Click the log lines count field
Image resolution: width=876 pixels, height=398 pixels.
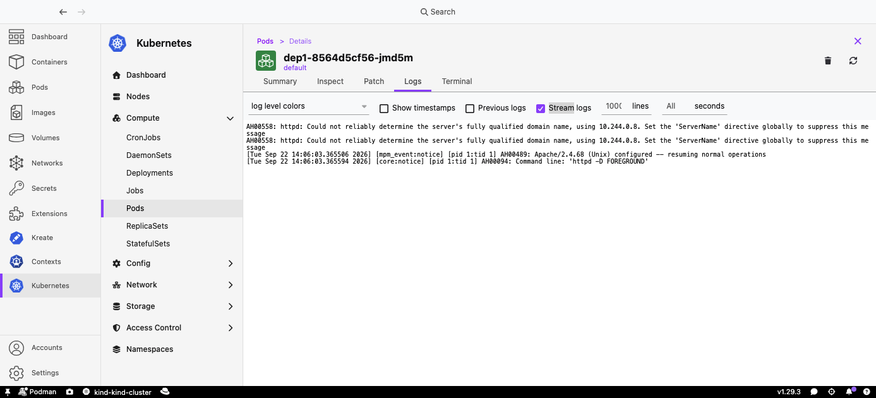pyautogui.click(x=613, y=106)
